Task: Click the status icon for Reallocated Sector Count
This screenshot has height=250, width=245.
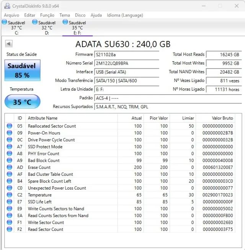Action: coord(10,126)
